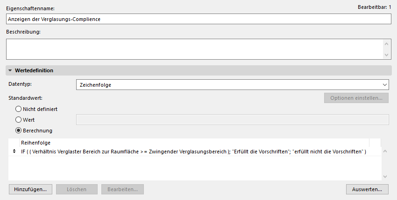Click the Wert value input field

[232, 120]
